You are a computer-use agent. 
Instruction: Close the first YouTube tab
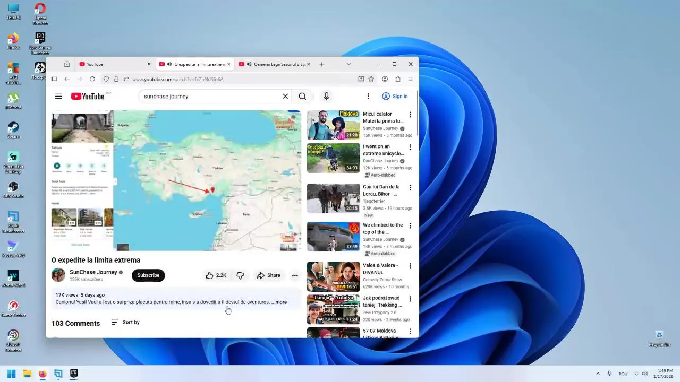[x=149, y=64]
